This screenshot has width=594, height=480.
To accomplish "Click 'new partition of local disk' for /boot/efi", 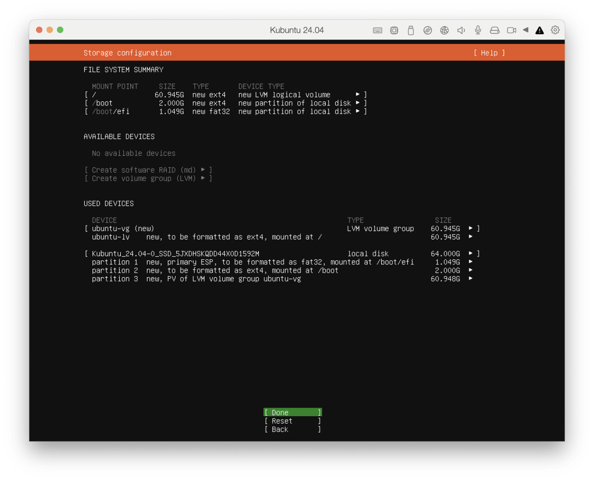I will tap(295, 111).
